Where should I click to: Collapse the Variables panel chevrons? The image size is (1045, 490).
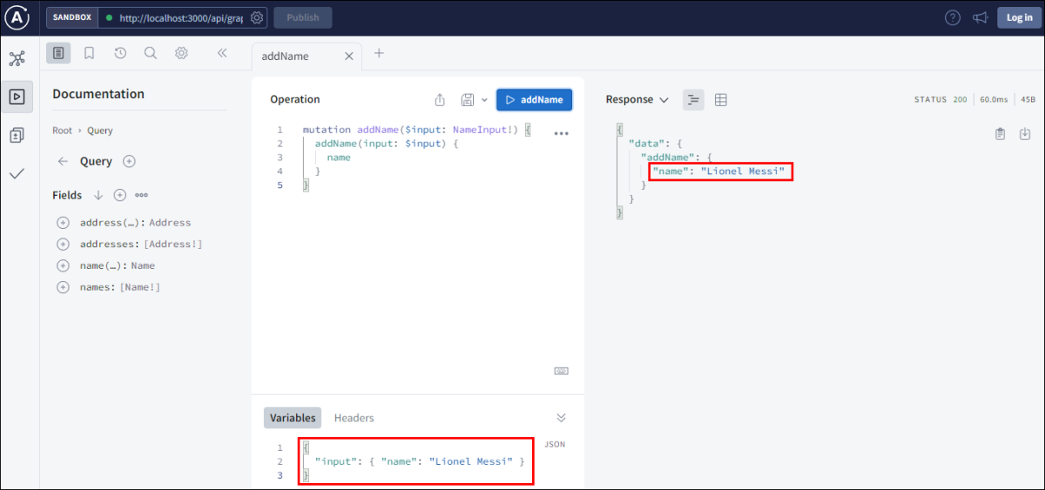[562, 418]
